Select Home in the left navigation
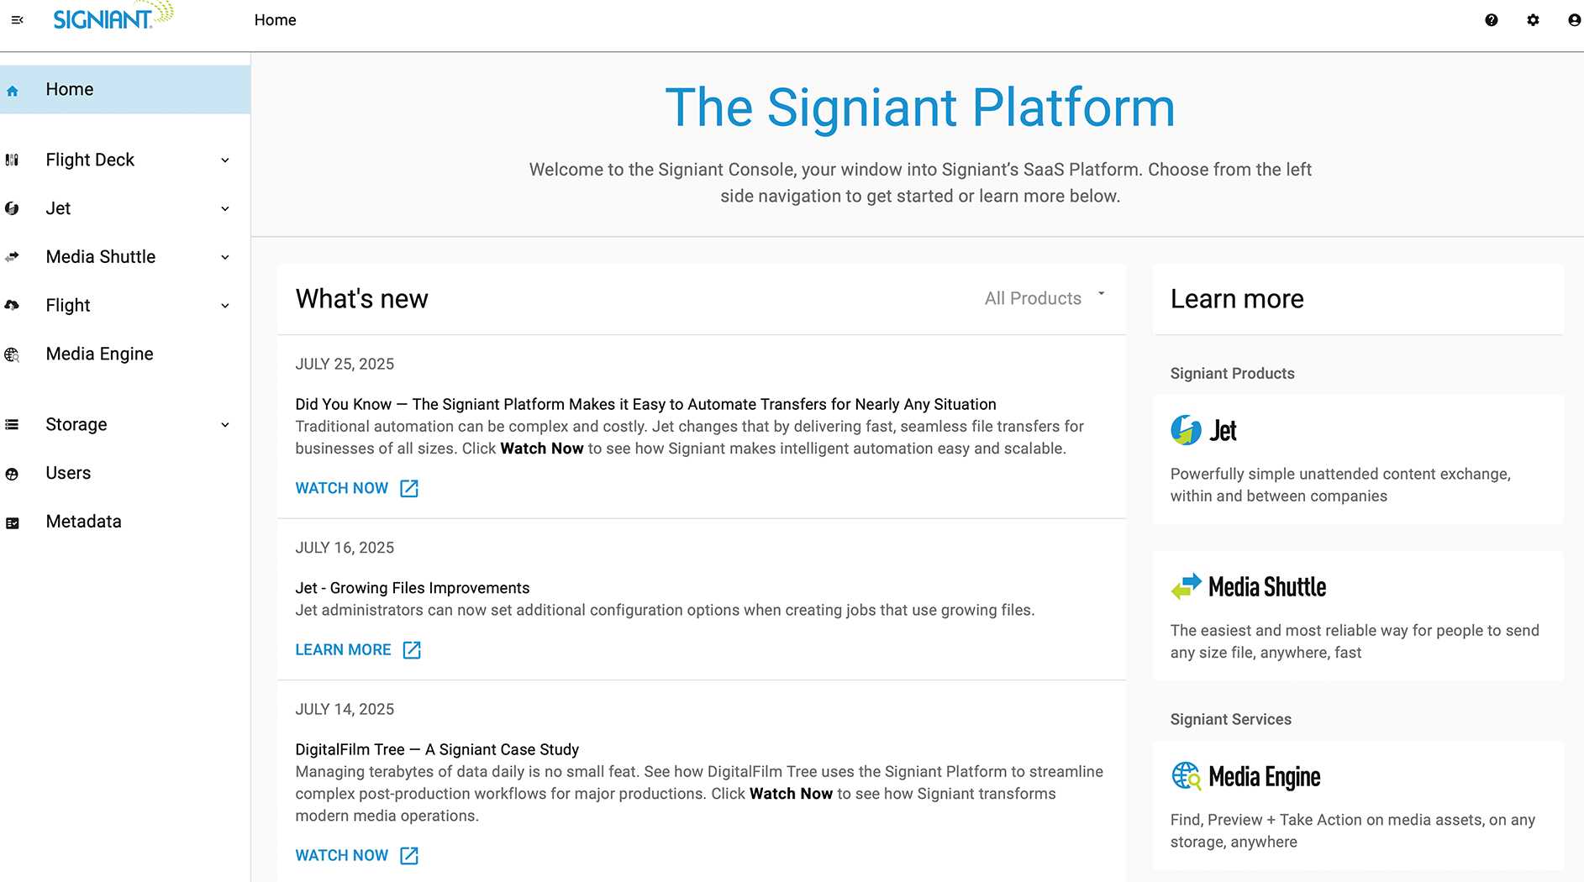 [70, 90]
